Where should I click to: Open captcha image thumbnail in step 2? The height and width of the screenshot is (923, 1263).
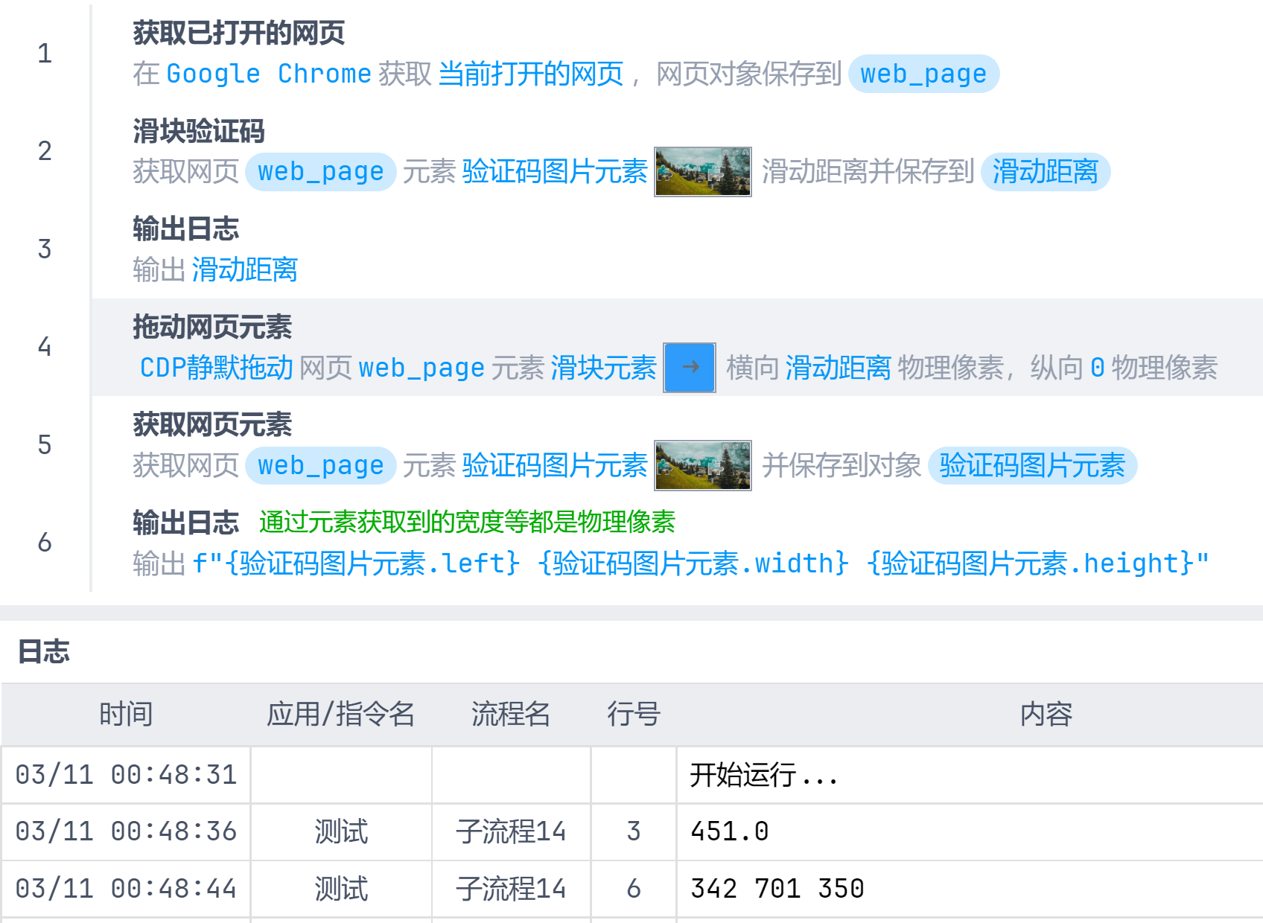[x=702, y=172]
